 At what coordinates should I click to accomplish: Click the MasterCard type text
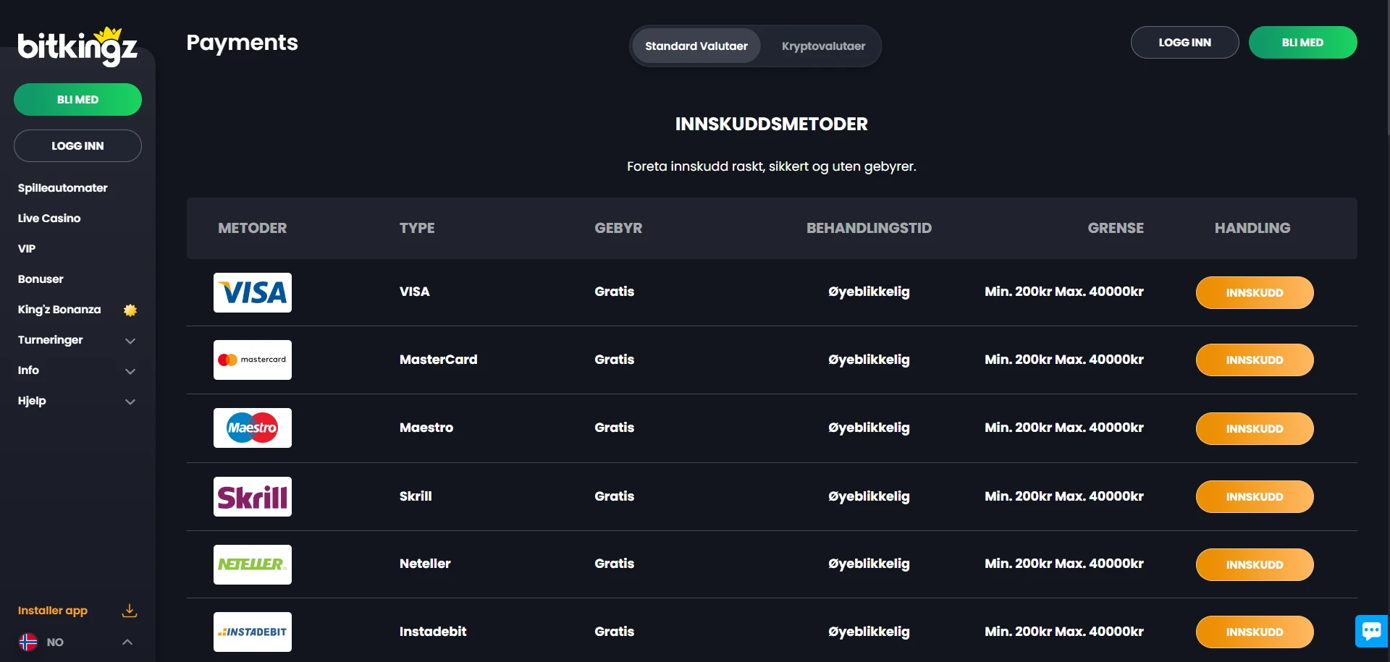pyautogui.click(x=438, y=360)
